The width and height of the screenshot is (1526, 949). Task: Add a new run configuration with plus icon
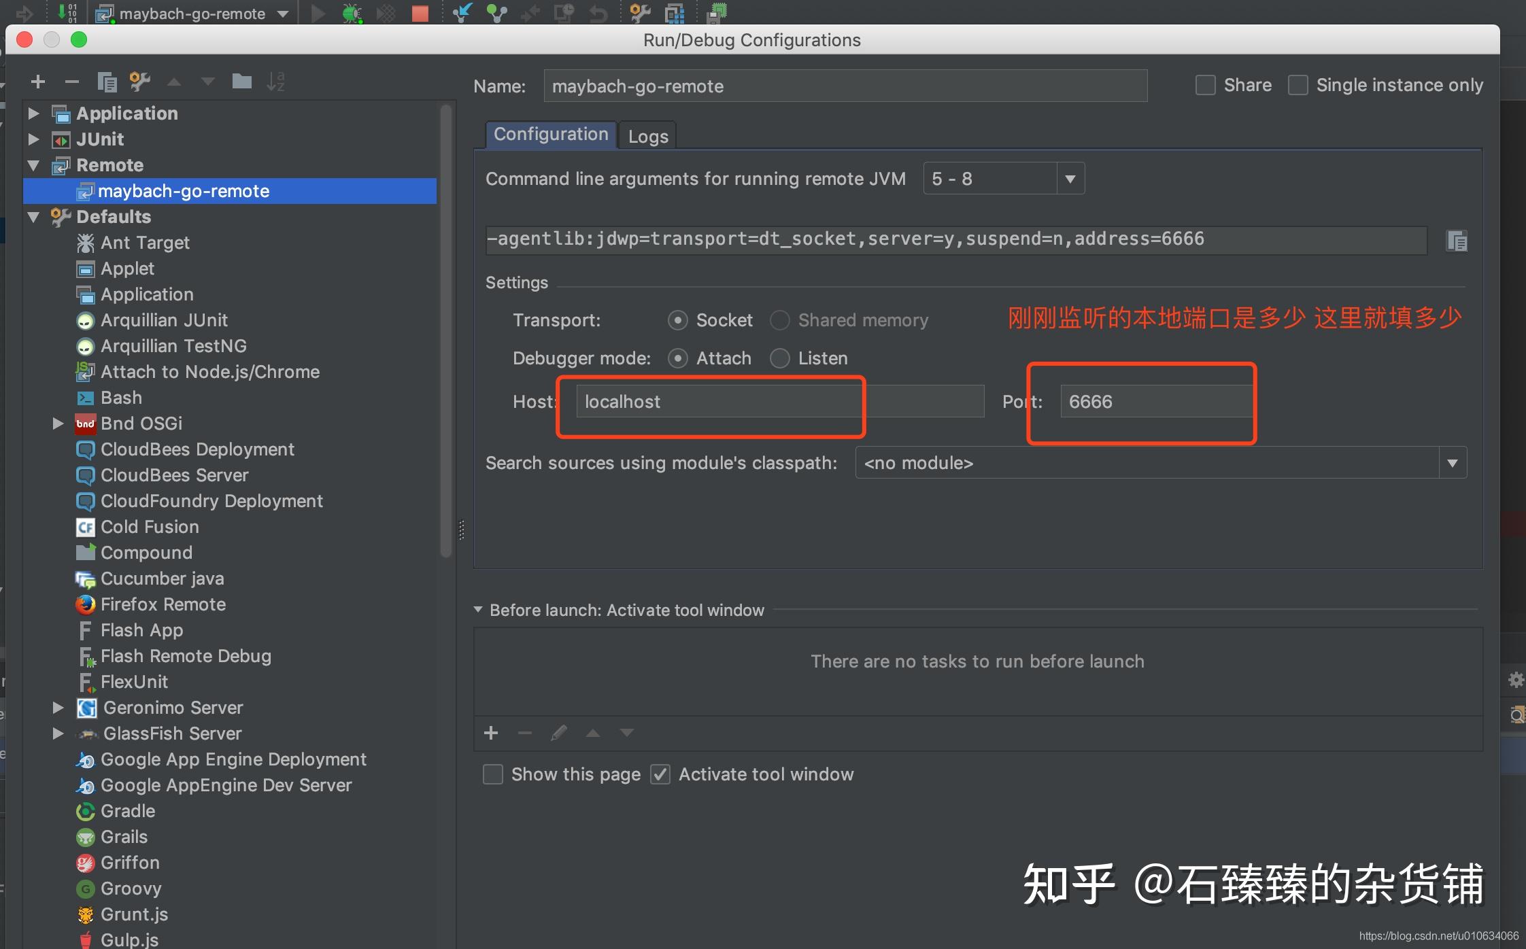tap(38, 81)
